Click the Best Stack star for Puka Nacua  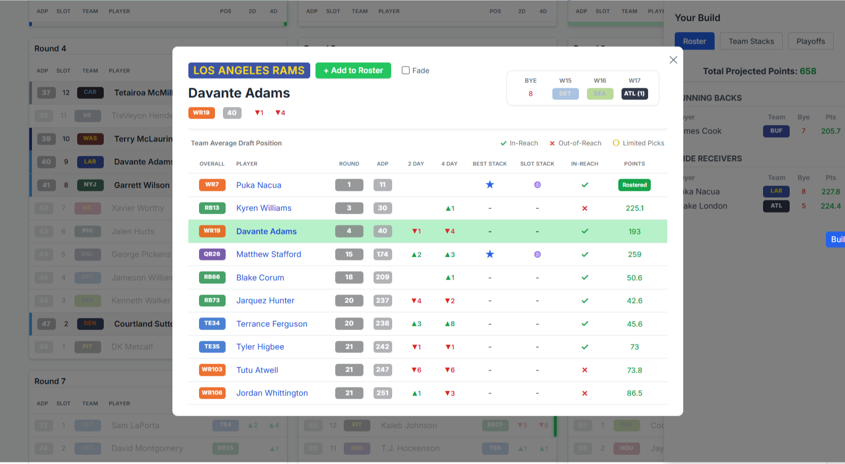[490, 184]
